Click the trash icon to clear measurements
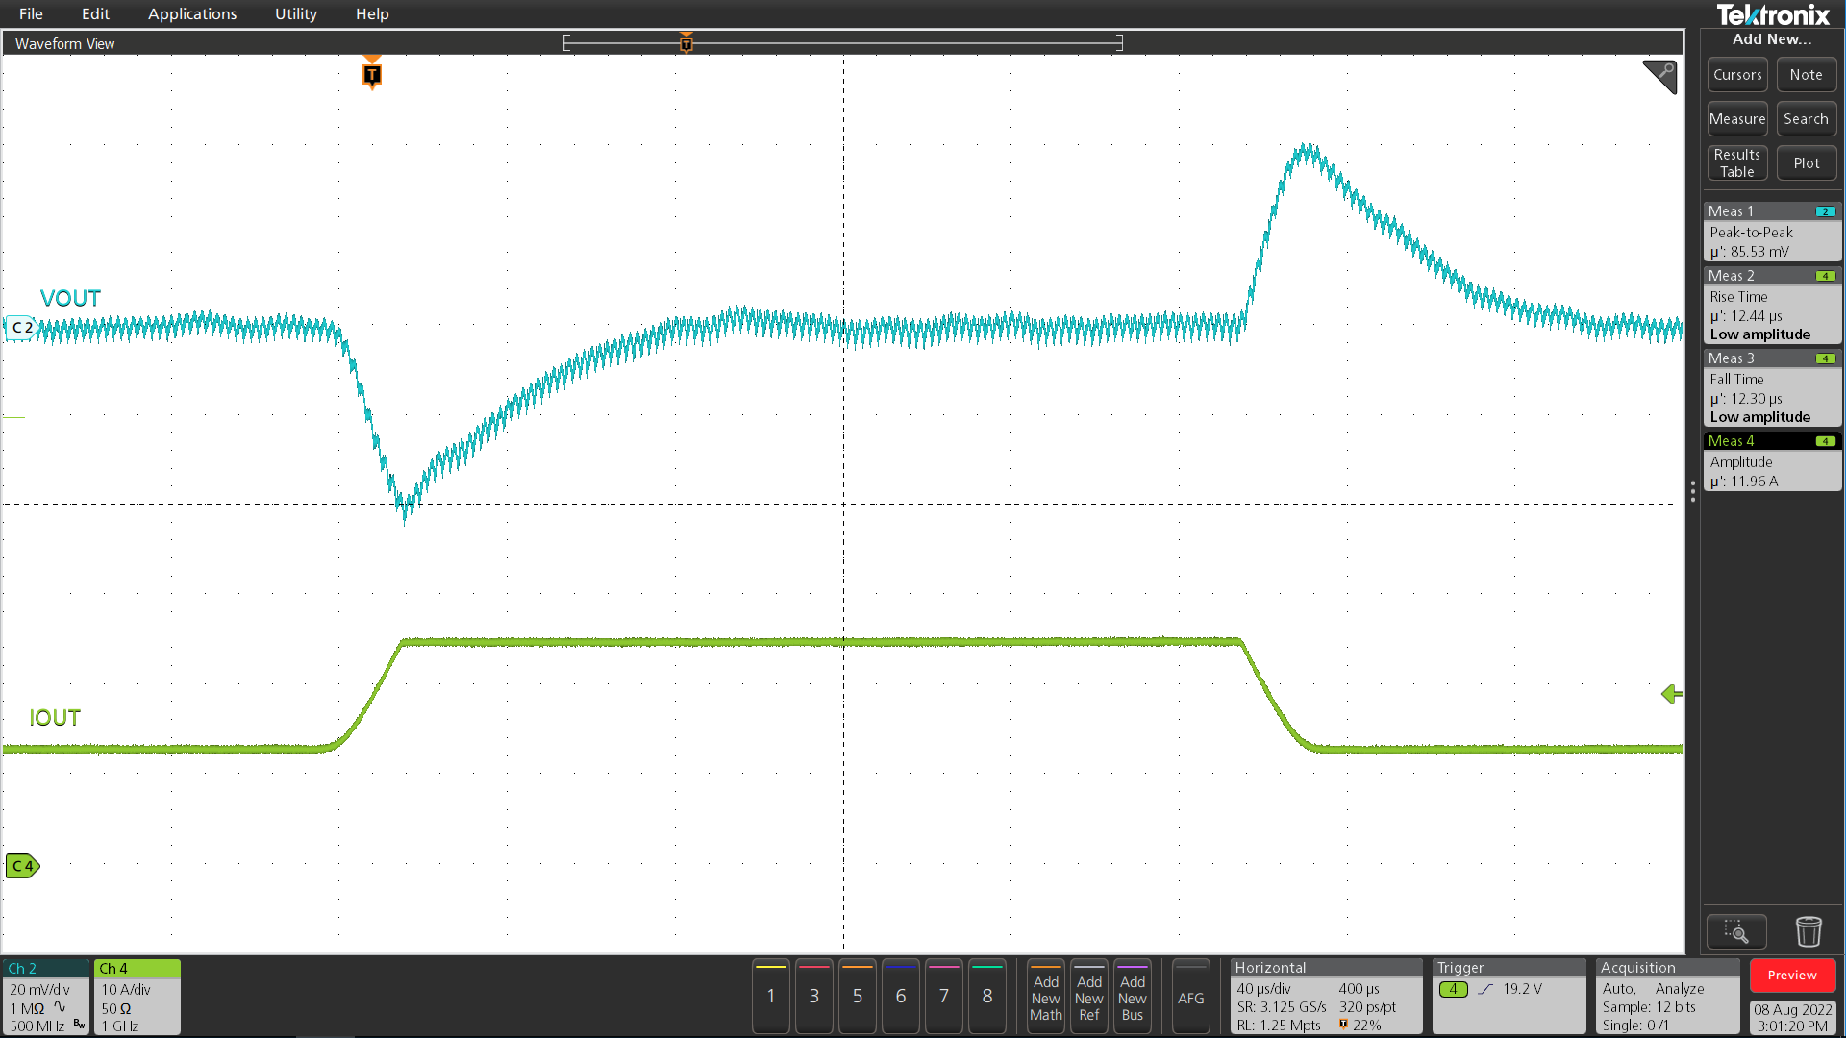1846x1038 pixels. 1808,931
